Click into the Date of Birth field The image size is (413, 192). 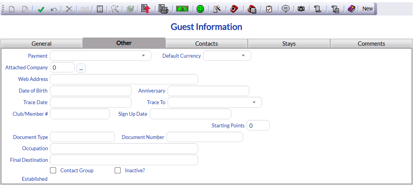click(91, 91)
